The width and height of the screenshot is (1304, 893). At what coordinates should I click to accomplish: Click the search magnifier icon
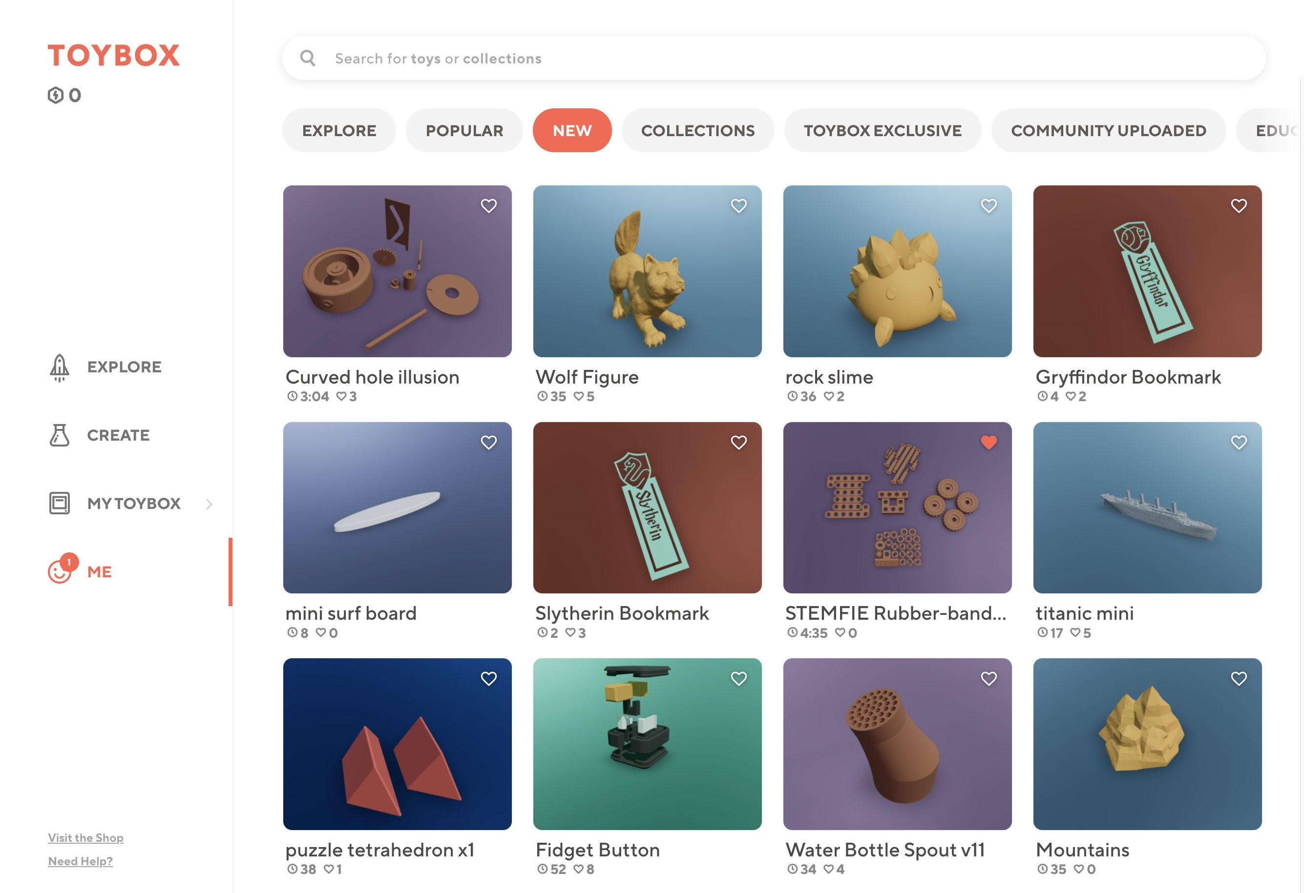pos(308,58)
